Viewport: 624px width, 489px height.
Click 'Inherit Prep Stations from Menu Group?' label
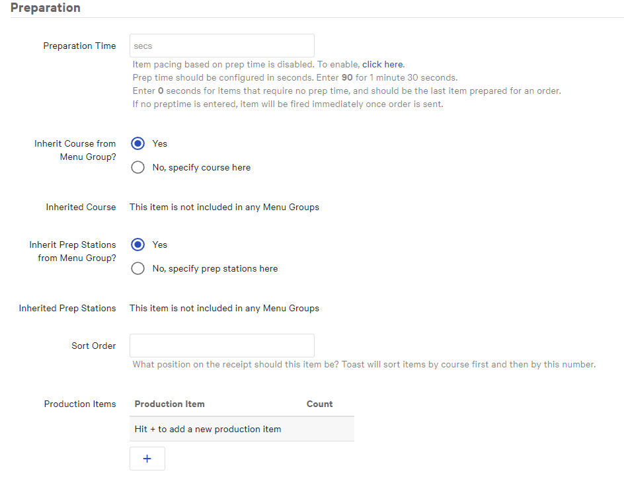click(x=73, y=251)
